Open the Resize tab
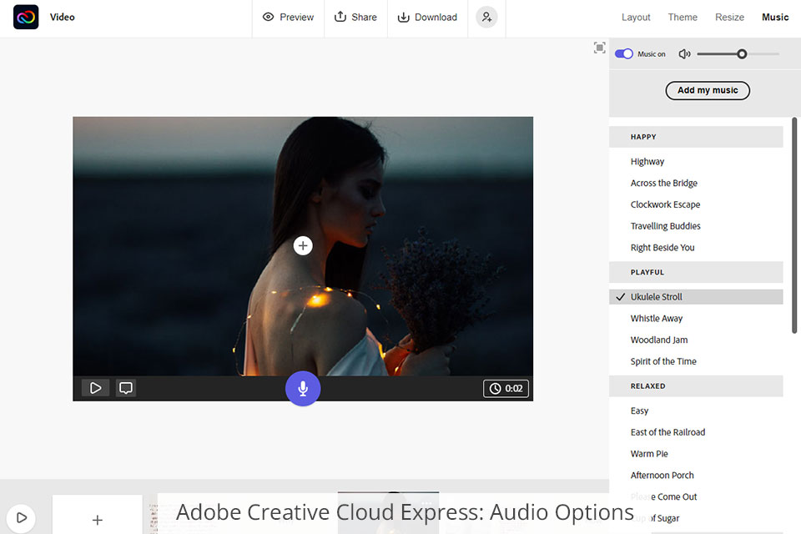 729,17
